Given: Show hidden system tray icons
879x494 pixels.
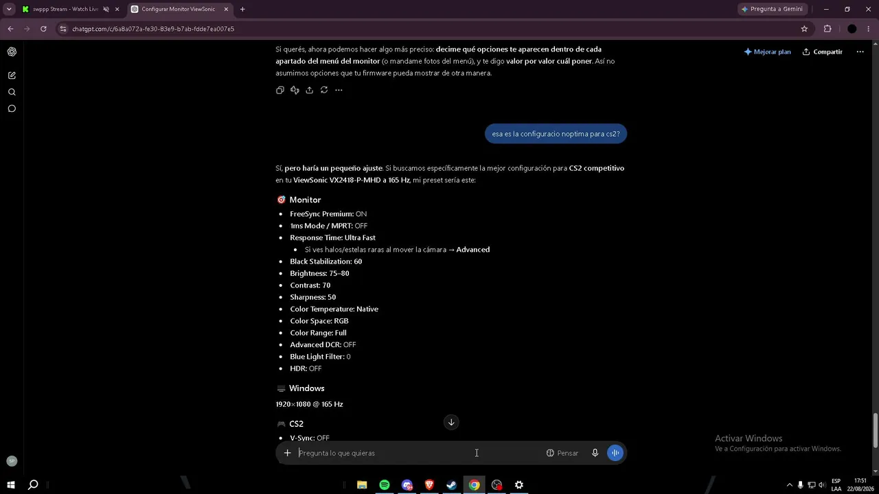Looking at the screenshot, I should (x=789, y=485).
